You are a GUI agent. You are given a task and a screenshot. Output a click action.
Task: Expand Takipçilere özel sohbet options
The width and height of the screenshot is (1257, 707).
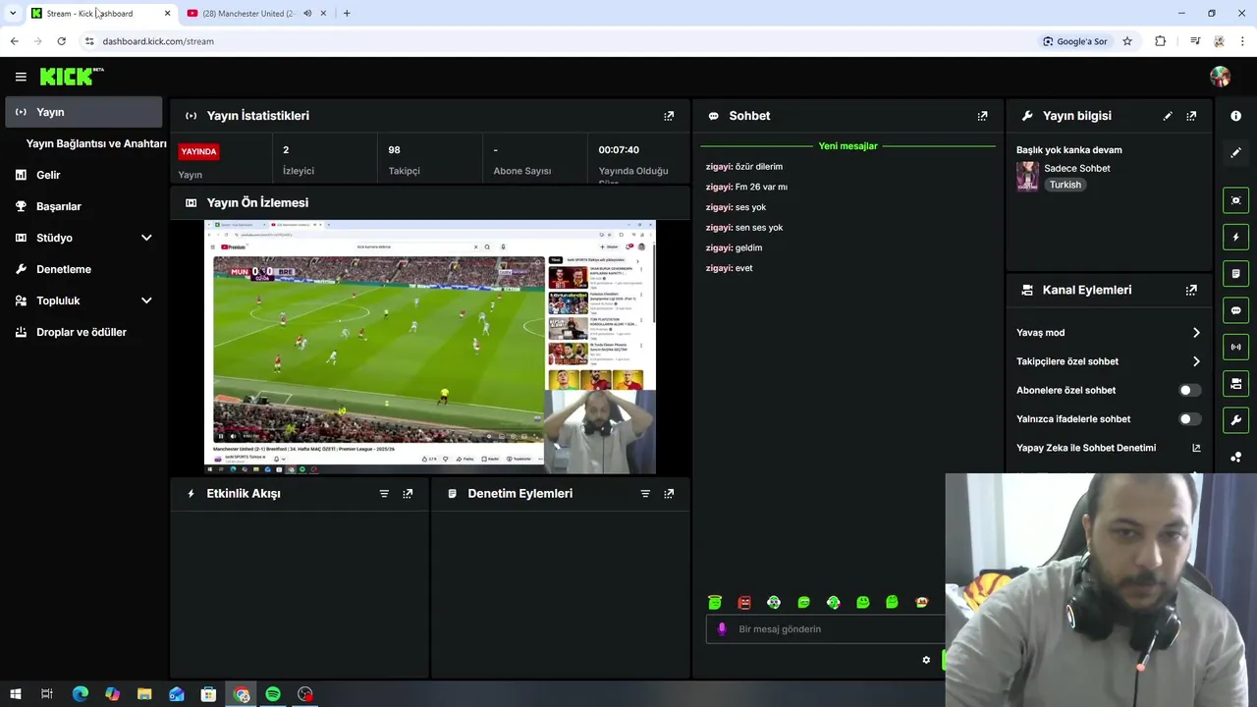(1196, 361)
